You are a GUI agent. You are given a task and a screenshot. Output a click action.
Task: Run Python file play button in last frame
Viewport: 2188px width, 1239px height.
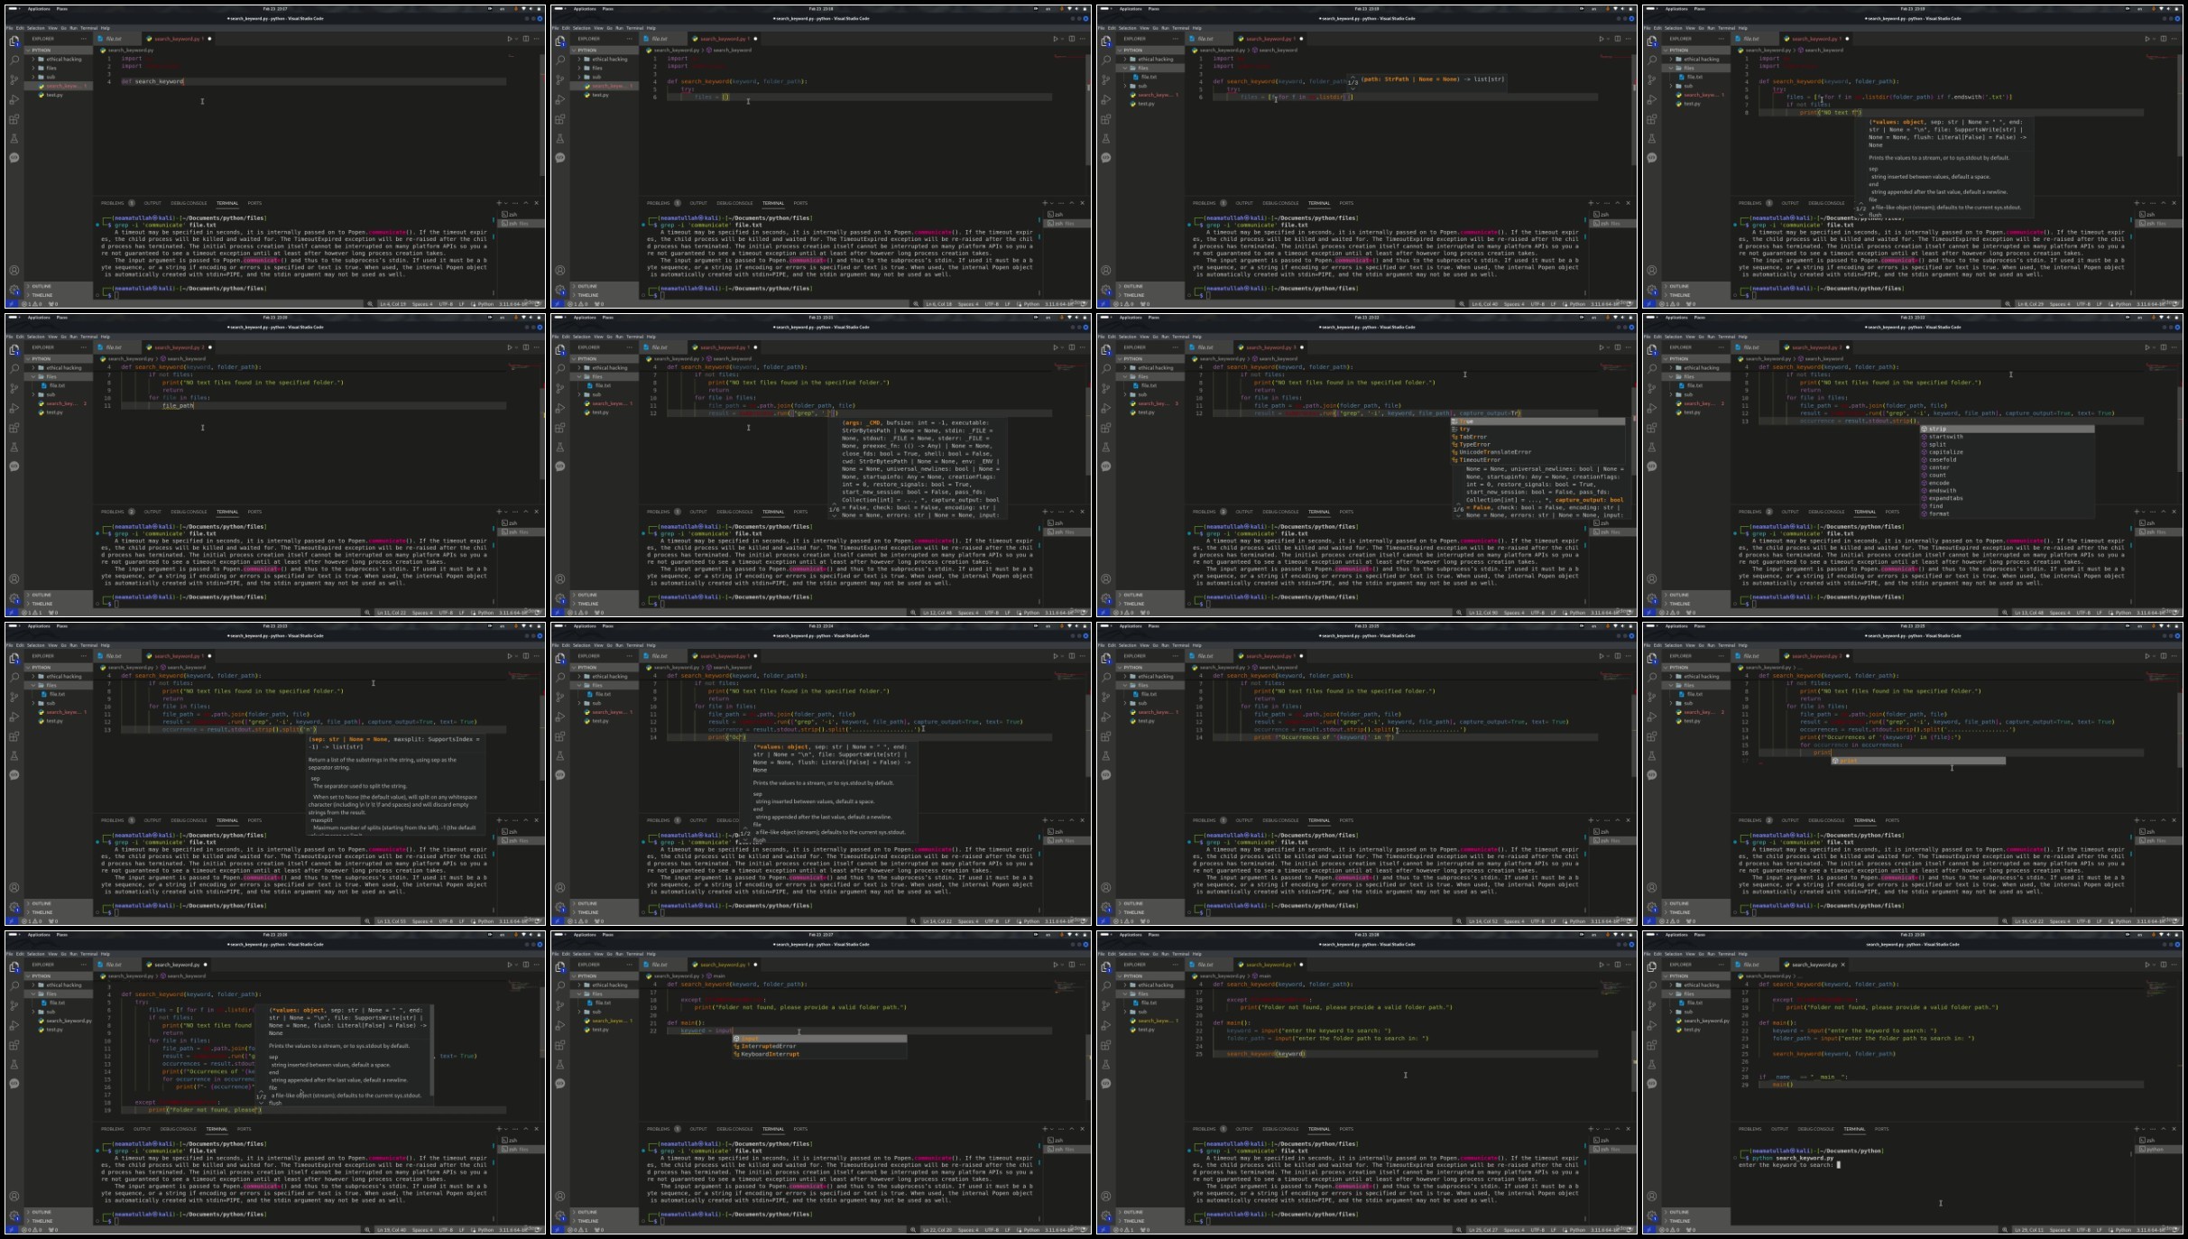(x=2147, y=965)
